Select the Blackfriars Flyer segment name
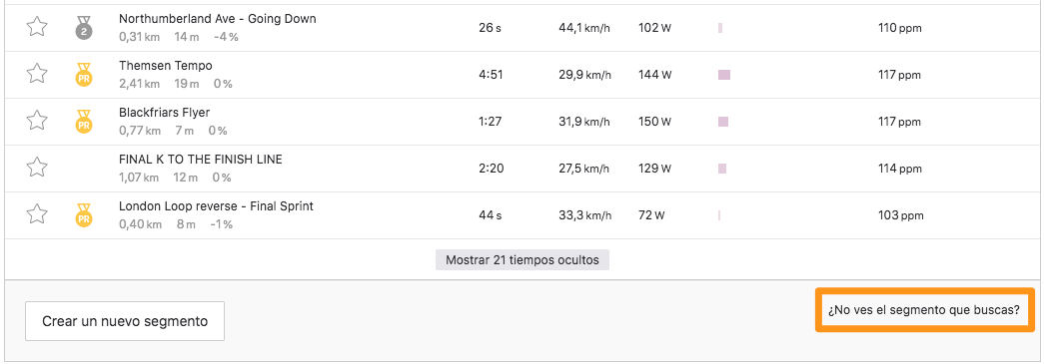 pyautogui.click(x=165, y=113)
